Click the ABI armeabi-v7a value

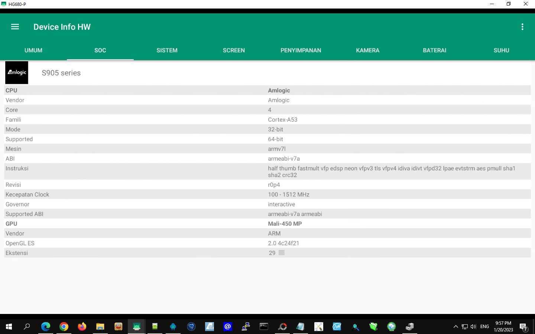[284, 158]
